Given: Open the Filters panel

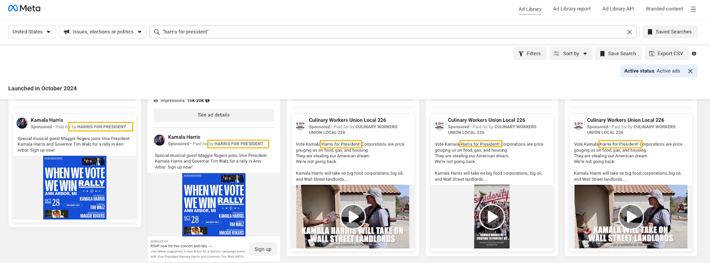Looking at the screenshot, I should (x=530, y=54).
